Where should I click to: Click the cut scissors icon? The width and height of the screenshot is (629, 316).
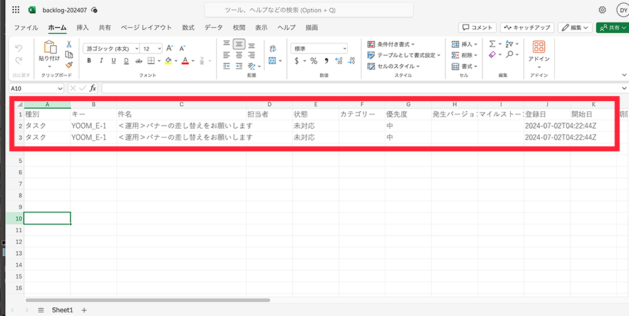click(69, 44)
